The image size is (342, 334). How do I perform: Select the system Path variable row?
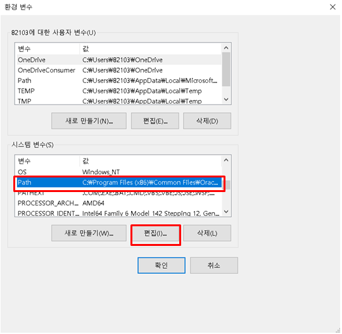pyautogui.click(x=119, y=183)
